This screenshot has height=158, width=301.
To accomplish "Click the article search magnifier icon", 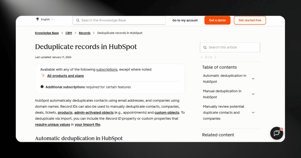I will coord(205,47).
